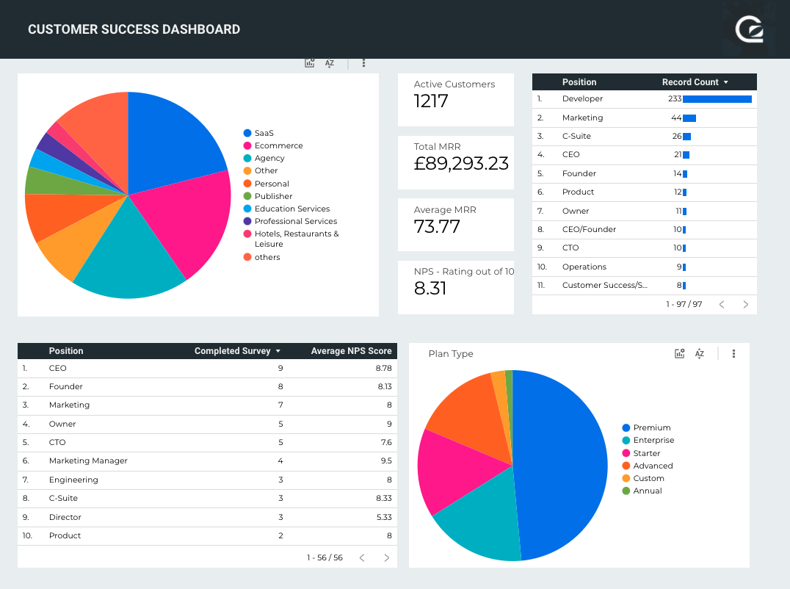This screenshot has width=790, height=589.
Task: Click Position header in survey table
Action: point(66,351)
